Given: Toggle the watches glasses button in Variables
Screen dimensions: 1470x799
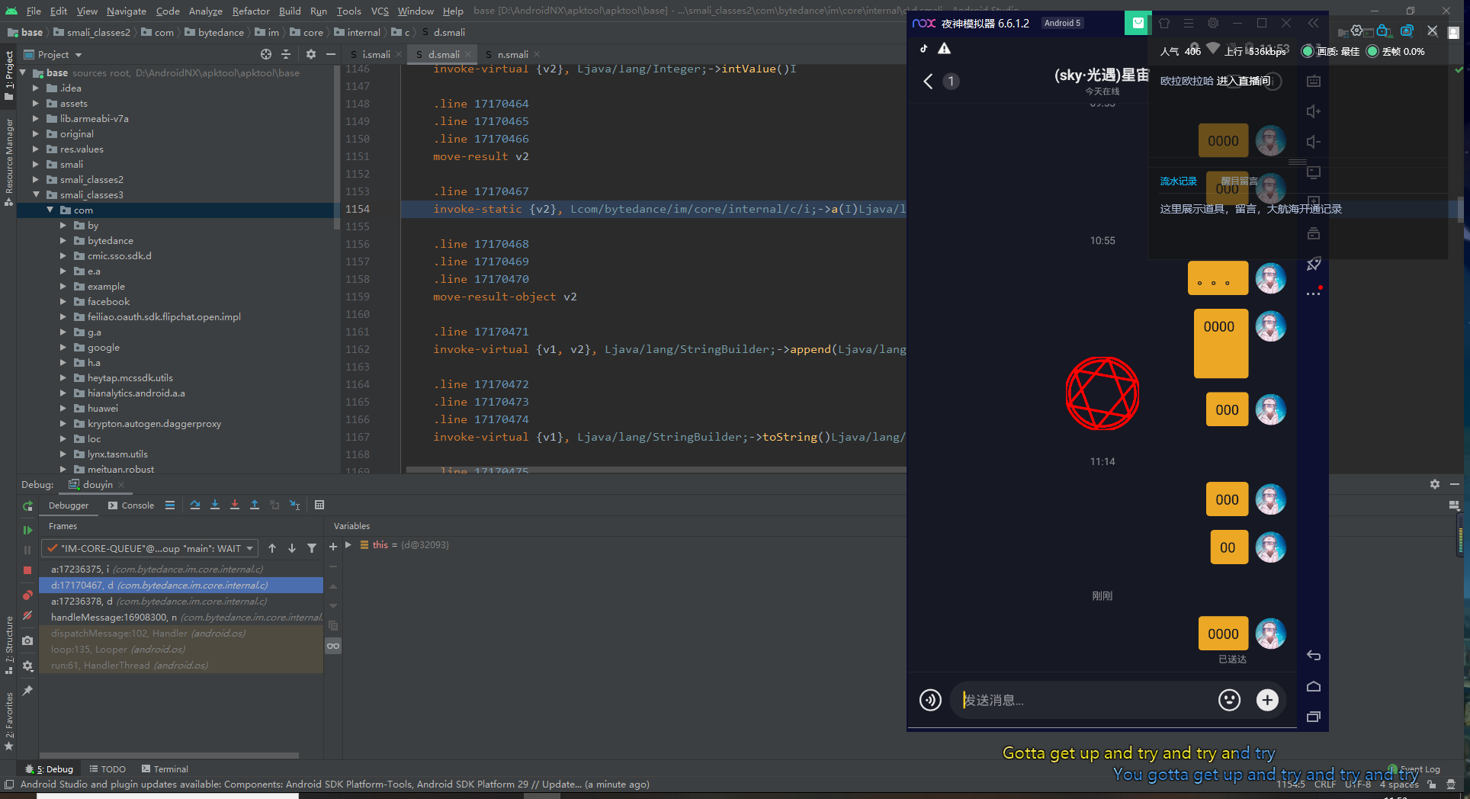Looking at the screenshot, I should (x=333, y=646).
